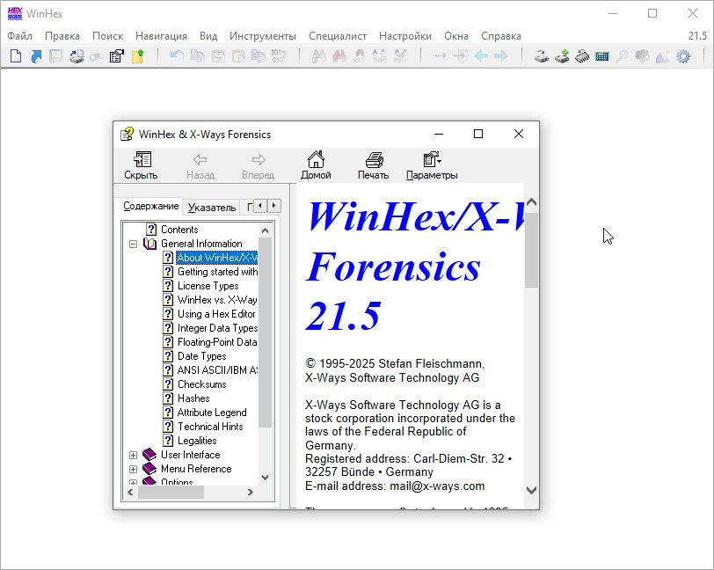714x570 pixels.
Task: Open the Checksums topic
Action: [x=201, y=384]
